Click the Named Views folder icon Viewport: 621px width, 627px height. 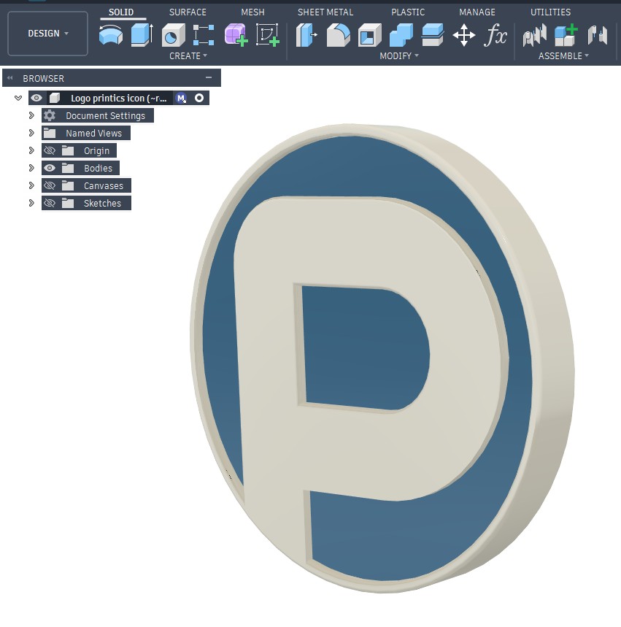tap(50, 133)
